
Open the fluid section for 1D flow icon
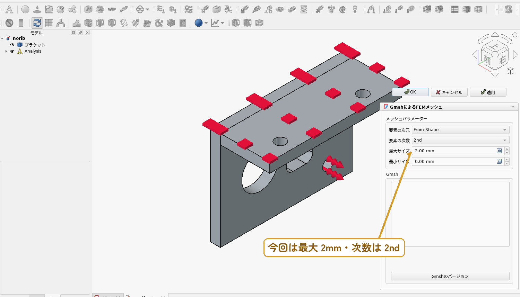[124, 9]
